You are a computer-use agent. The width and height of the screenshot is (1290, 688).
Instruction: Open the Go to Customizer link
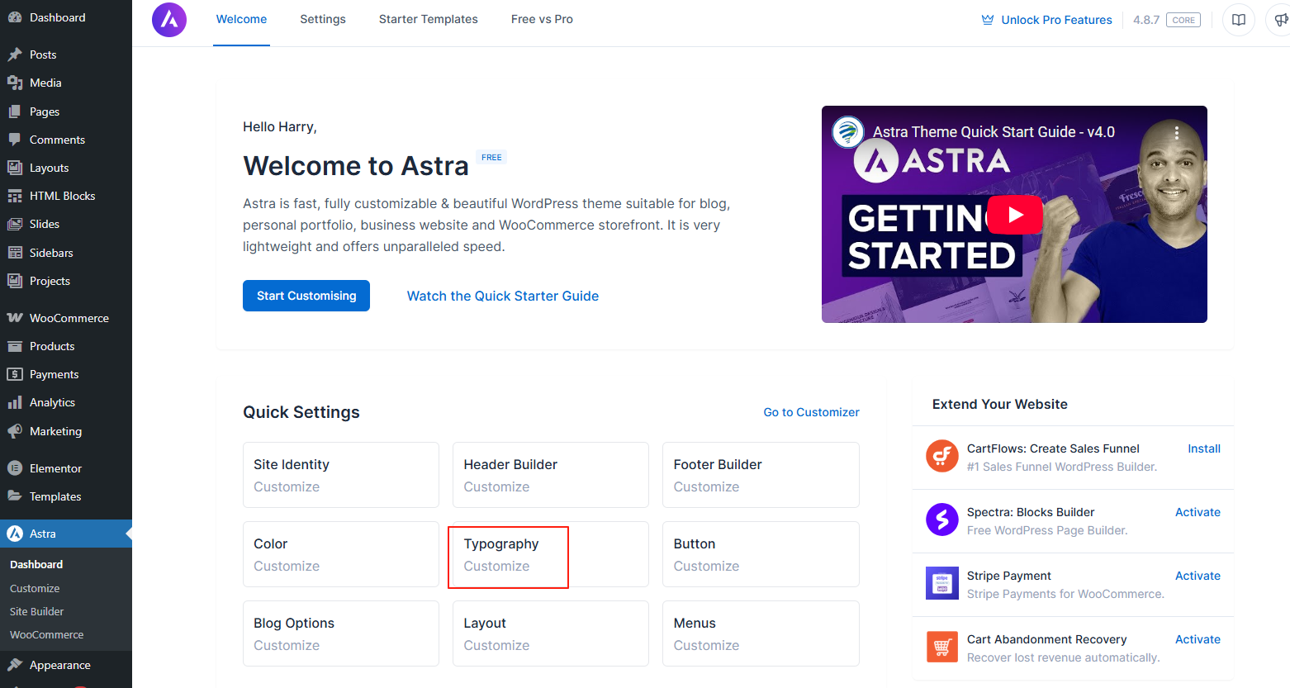tap(811, 412)
